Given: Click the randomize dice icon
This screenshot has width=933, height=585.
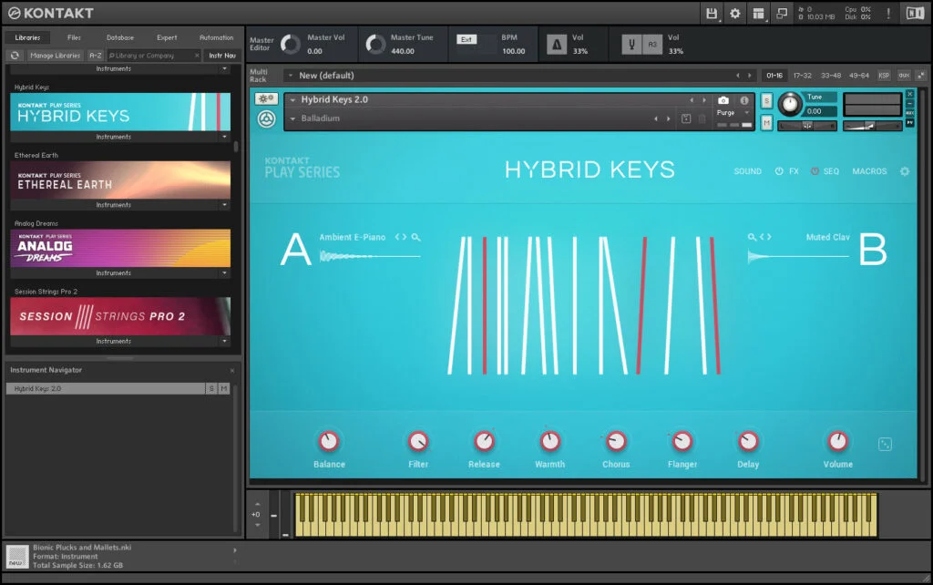Looking at the screenshot, I should [x=885, y=444].
